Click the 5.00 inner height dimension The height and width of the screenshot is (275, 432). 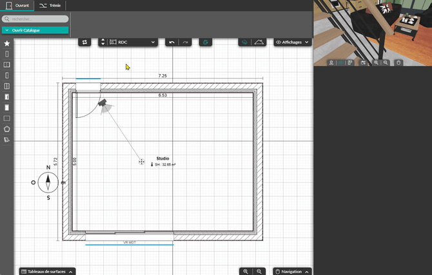click(75, 162)
